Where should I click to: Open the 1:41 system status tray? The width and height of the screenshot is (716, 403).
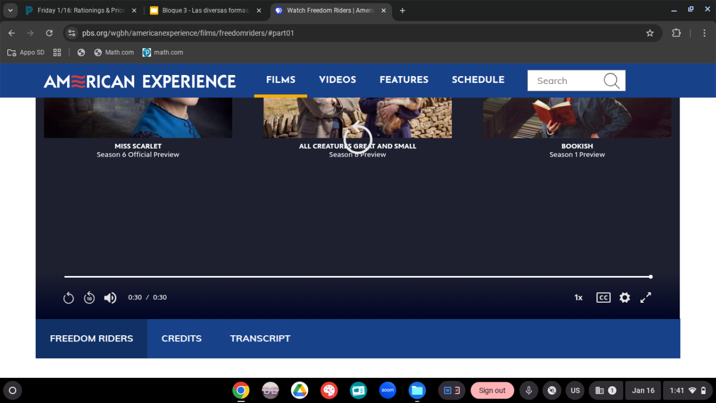687,391
